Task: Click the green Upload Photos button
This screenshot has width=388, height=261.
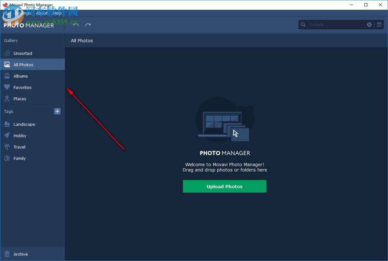Action: coord(224,186)
